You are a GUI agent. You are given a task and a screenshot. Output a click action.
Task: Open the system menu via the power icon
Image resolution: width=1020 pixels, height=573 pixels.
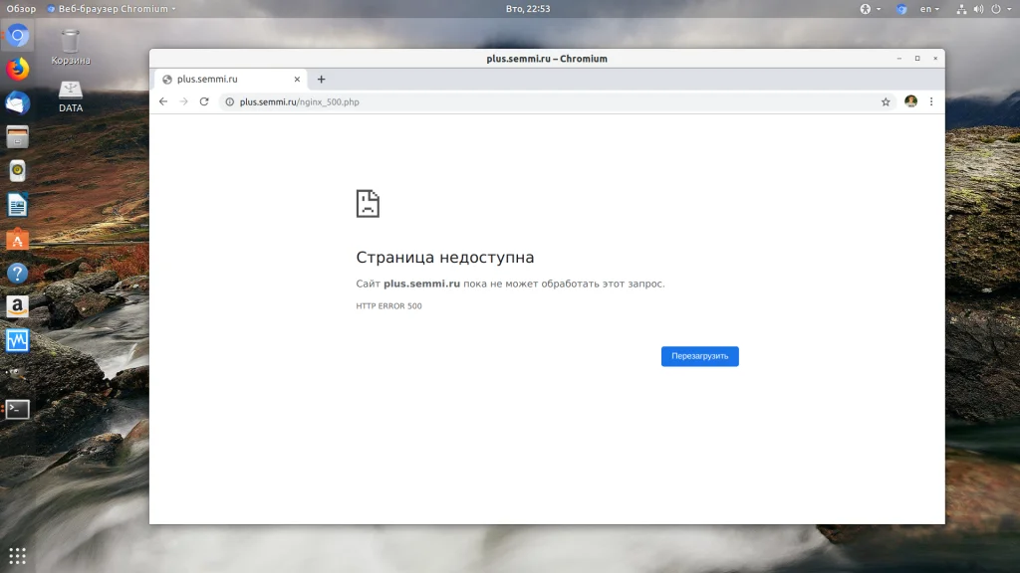[996, 9]
